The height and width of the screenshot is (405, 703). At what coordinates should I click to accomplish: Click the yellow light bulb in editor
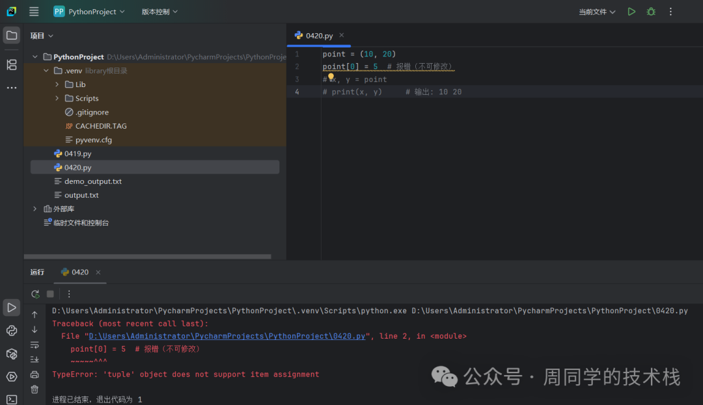(331, 78)
